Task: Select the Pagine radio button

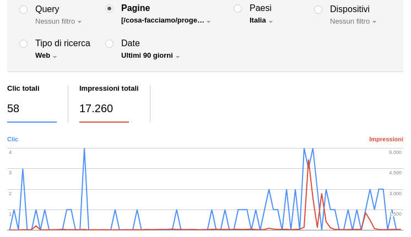Action: pos(109,8)
